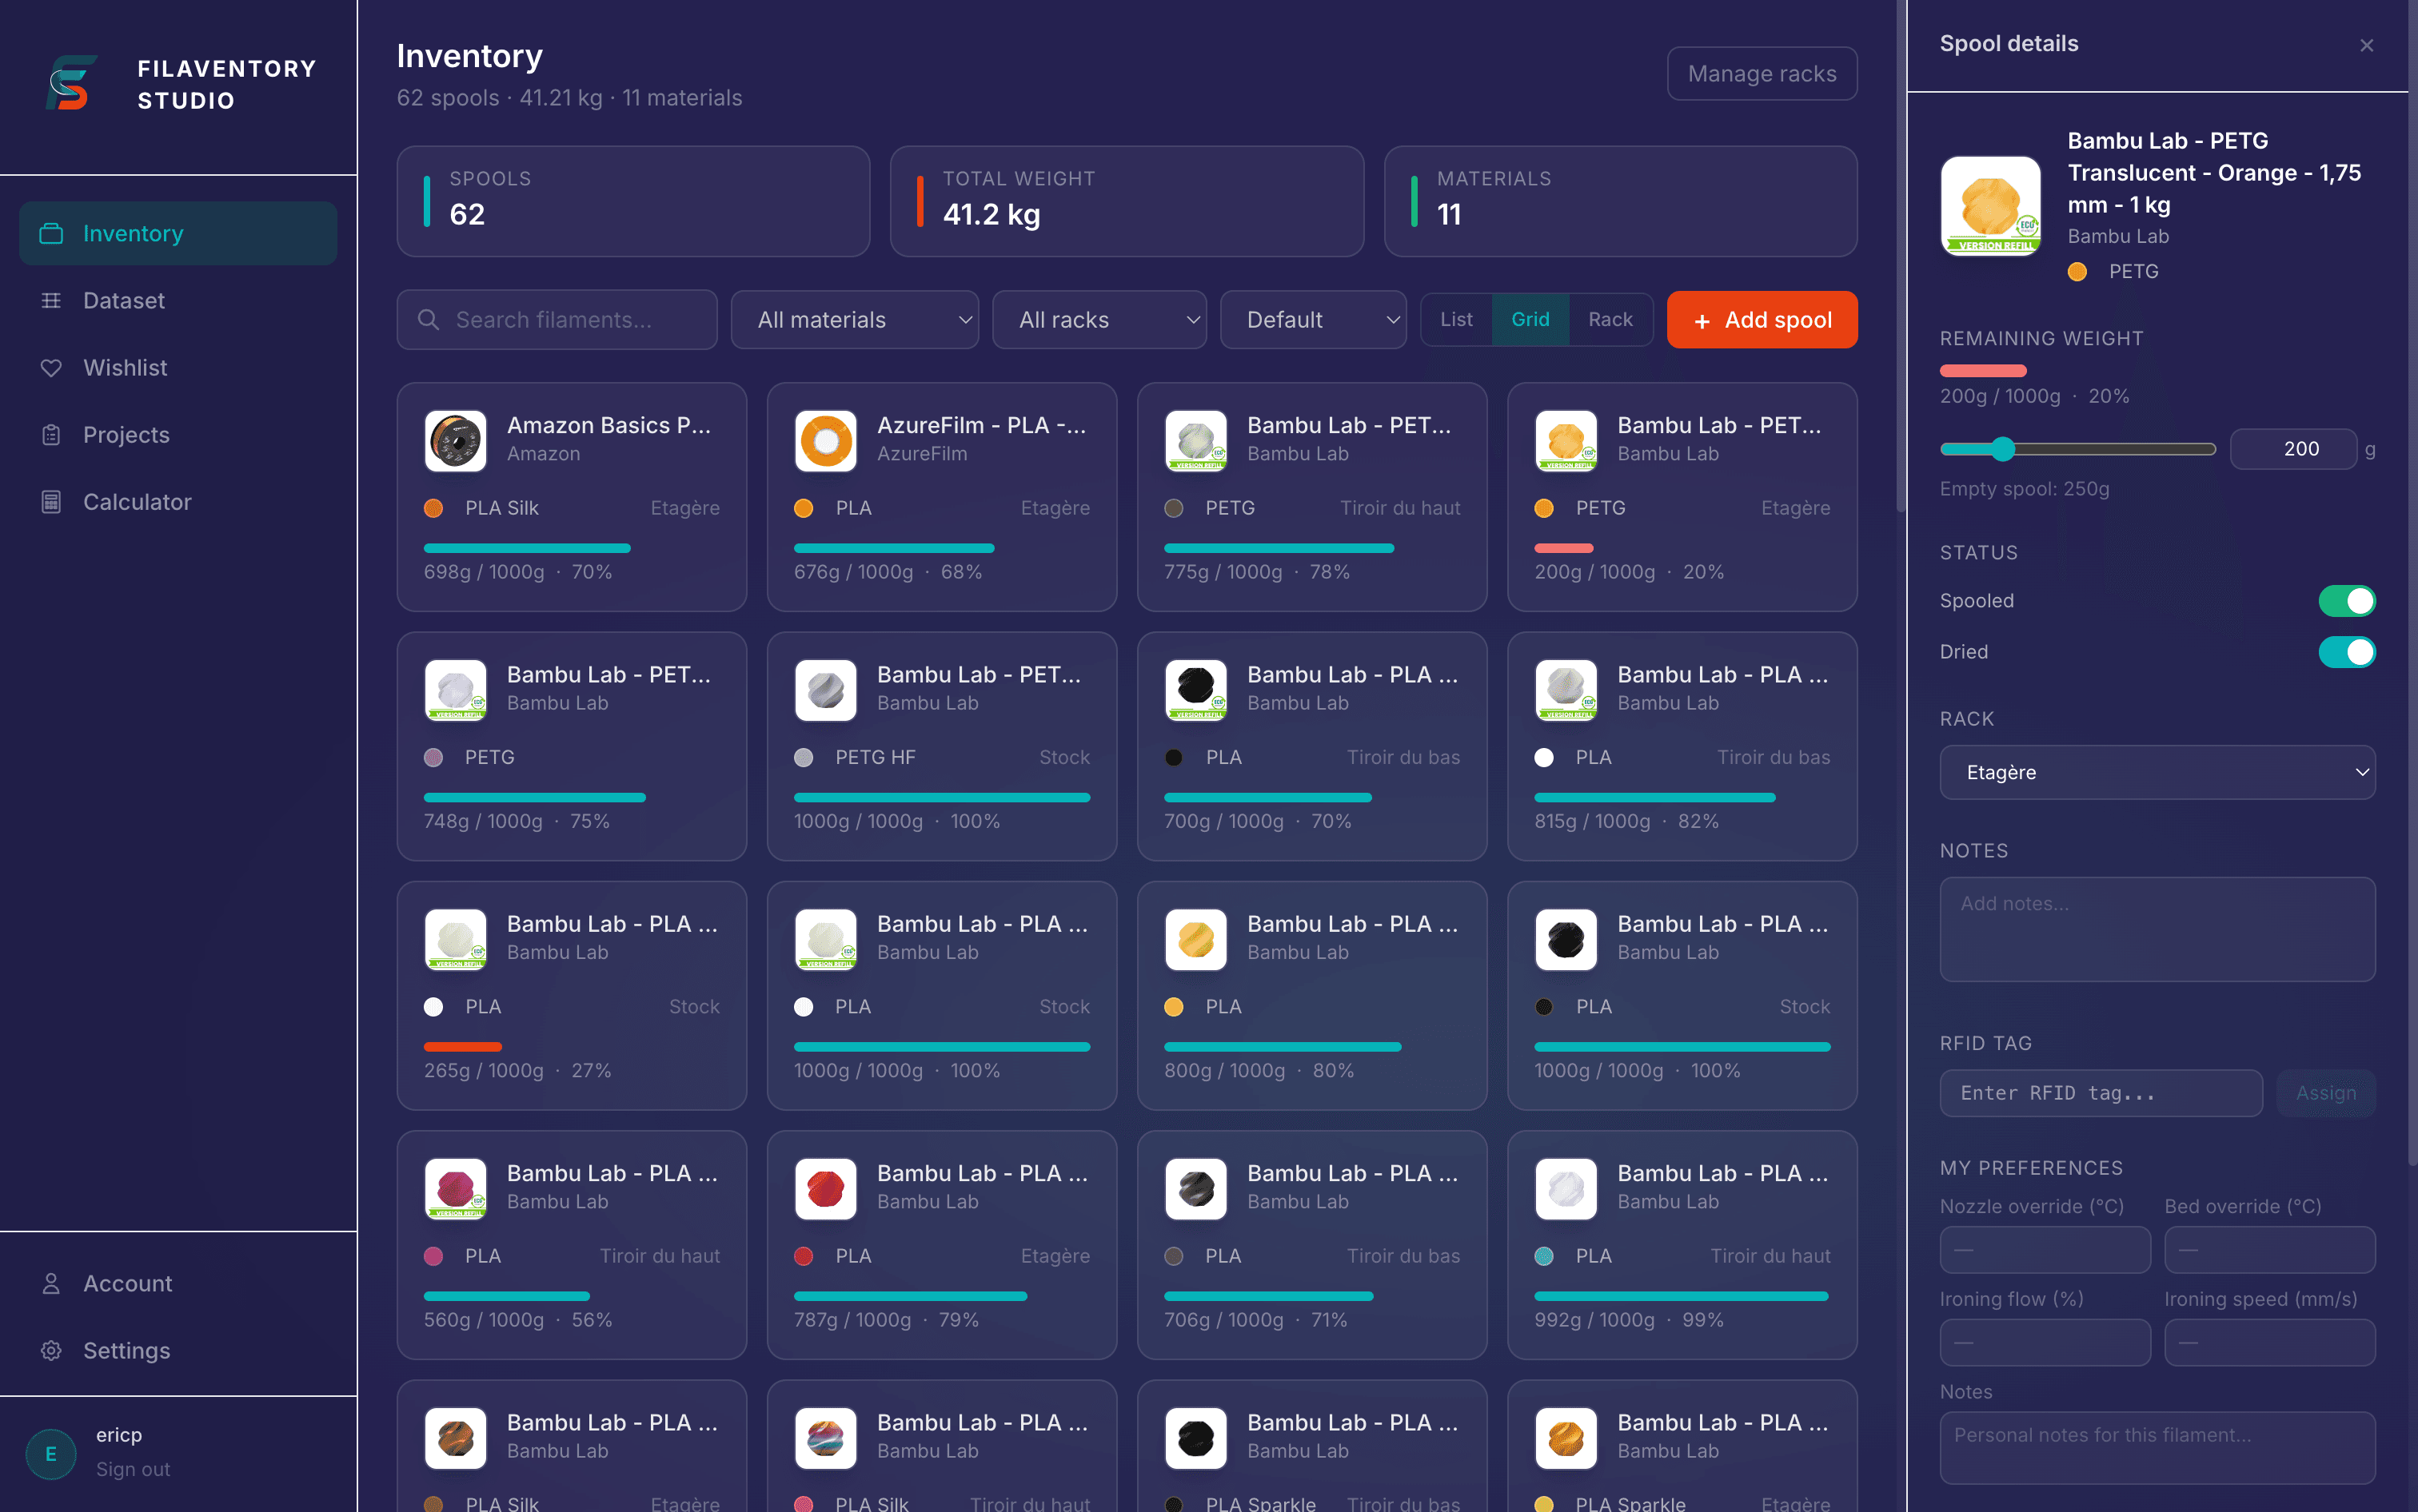The image size is (2418, 1512).
Task: Click the Add notes text area
Action: click(2157, 929)
